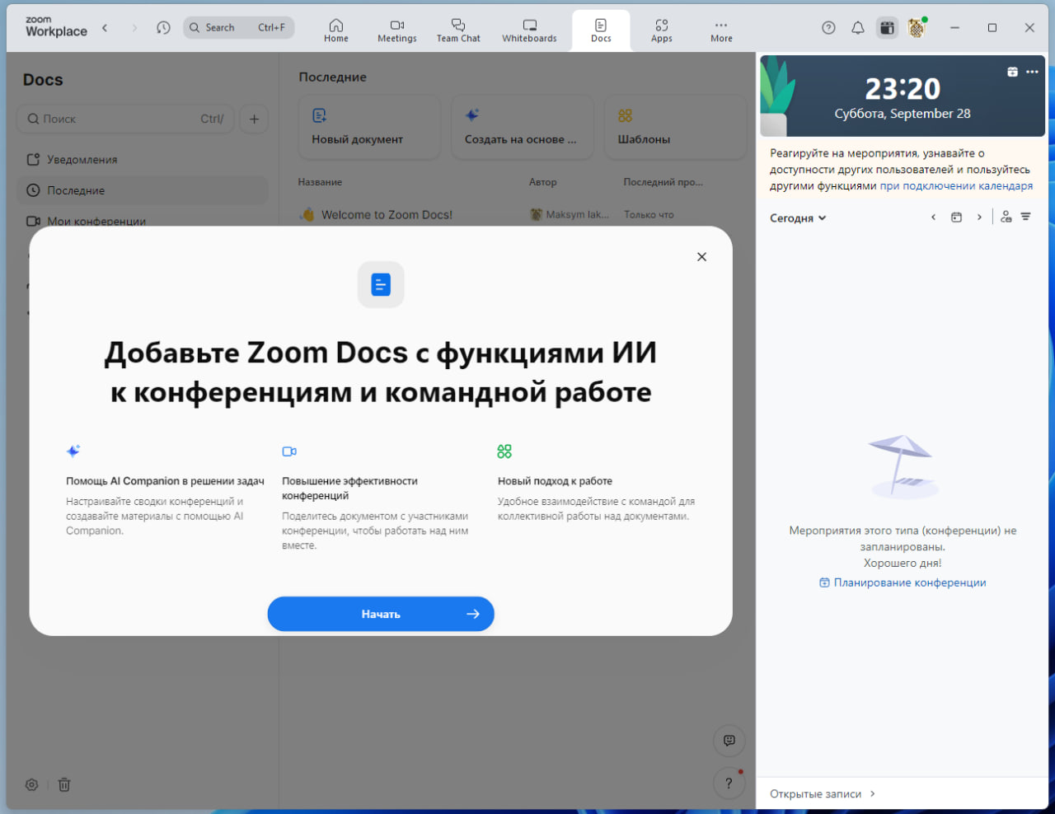This screenshot has height=814, width=1055.
Task: Toggle the calendar side panel icon
Action: pos(887,28)
